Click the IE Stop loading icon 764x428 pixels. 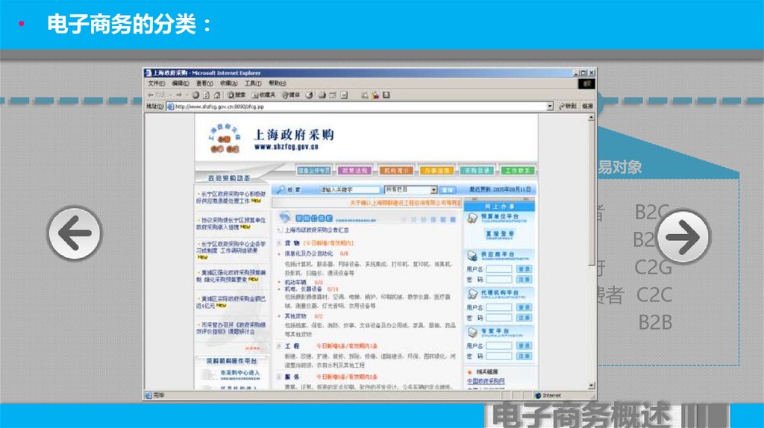(195, 95)
